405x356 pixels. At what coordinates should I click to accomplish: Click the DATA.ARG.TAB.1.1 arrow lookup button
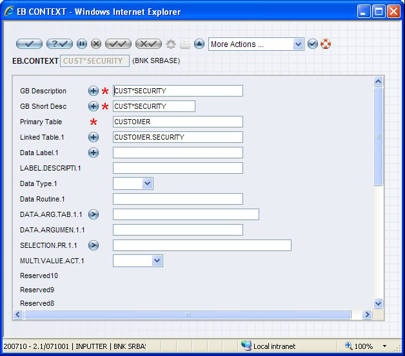click(94, 214)
